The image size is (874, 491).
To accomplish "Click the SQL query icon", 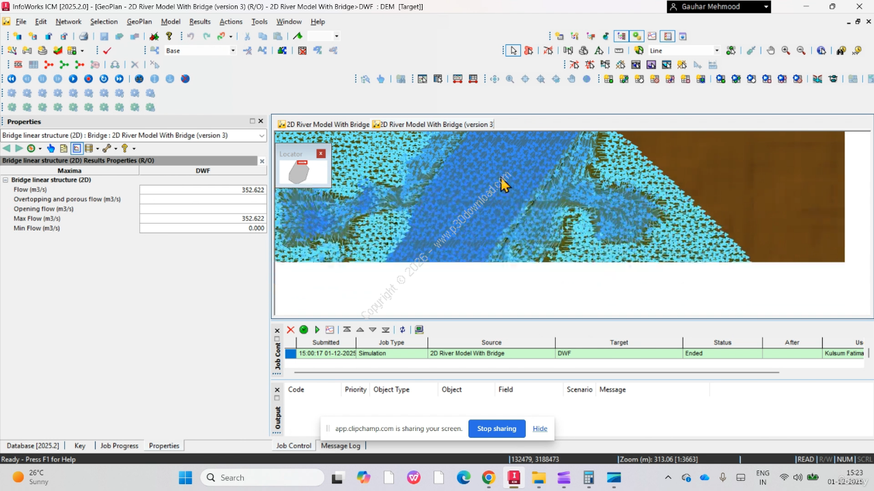I will [x=18, y=65].
